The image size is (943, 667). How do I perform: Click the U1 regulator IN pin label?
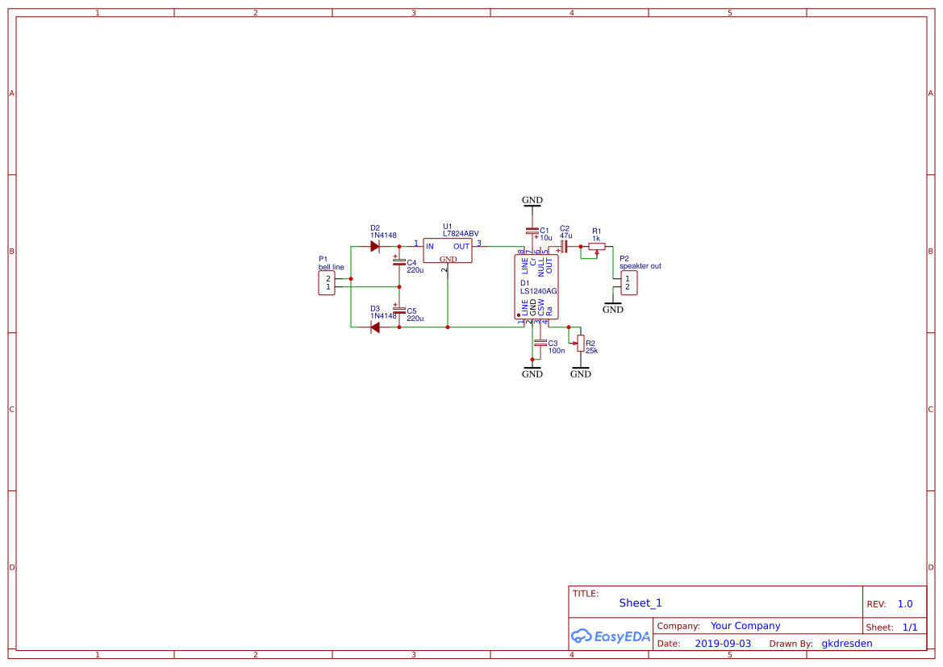tap(430, 247)
